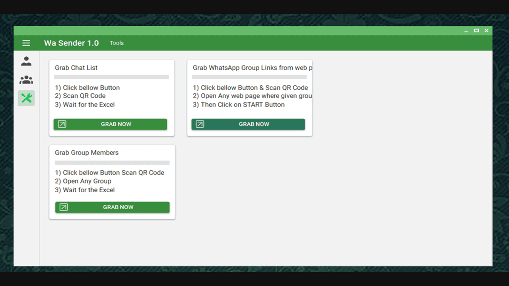The height and width of the screenshot is (286, 509).
Task: Select the single contact sidebar icon
Action: [26, 61]
